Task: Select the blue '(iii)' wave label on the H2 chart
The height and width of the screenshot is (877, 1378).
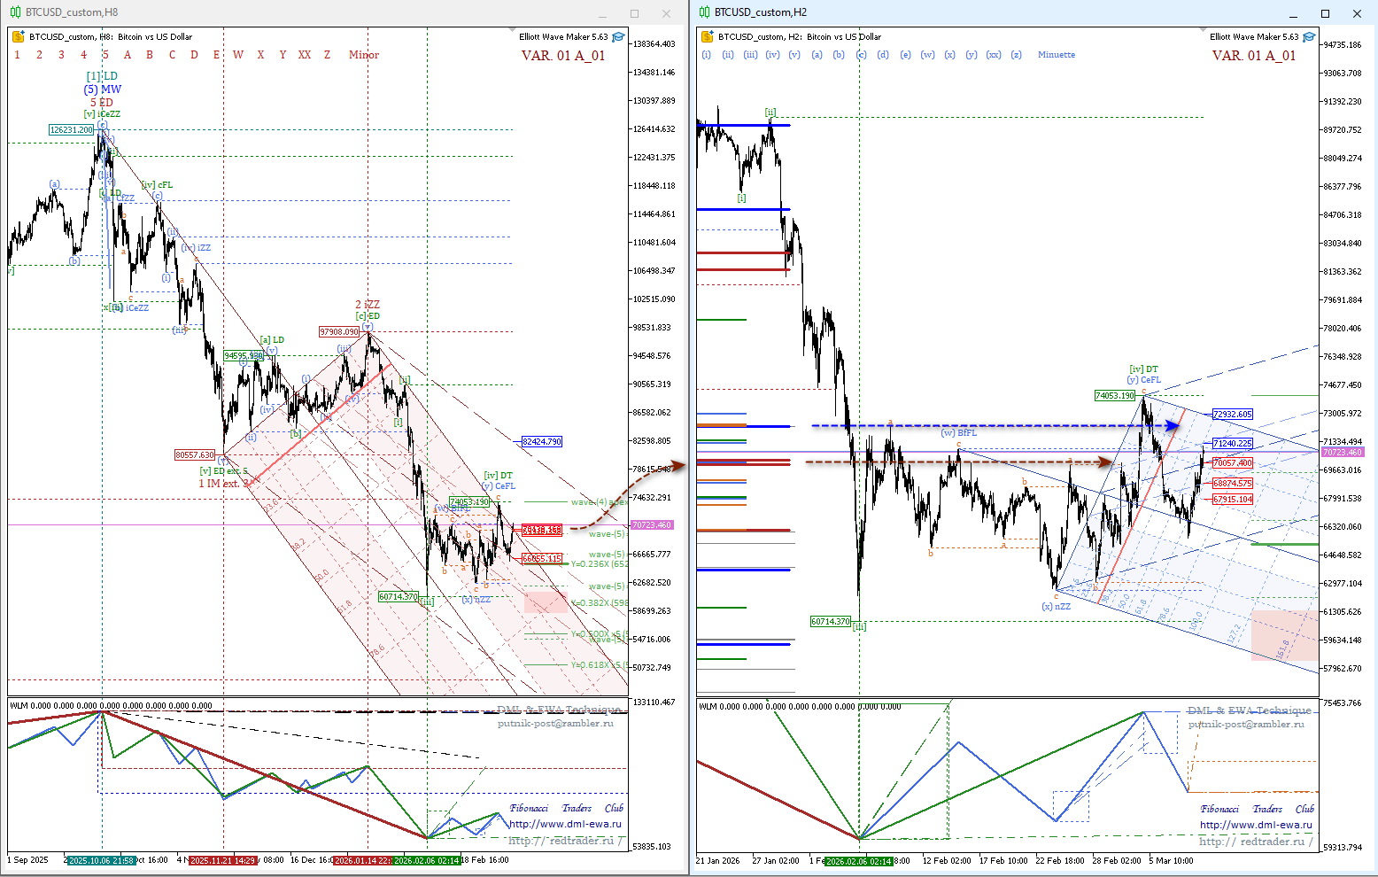Action: pos(750,55)
